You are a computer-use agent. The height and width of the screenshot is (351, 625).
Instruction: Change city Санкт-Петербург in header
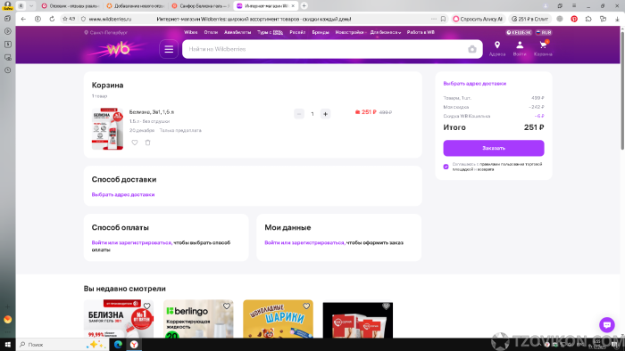[x=105, y=33]
